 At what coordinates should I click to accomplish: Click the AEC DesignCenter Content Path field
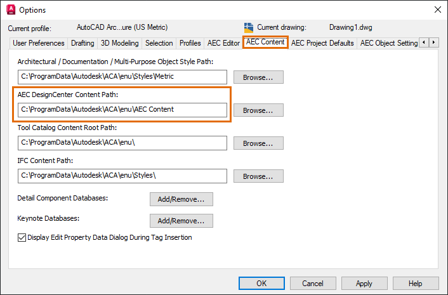(122, 110)
